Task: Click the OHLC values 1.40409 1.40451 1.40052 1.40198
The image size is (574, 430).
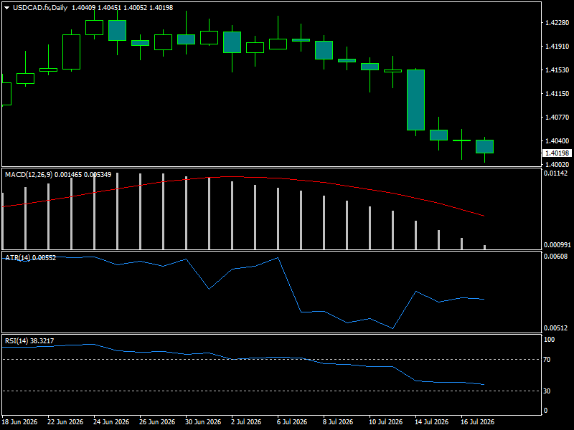Action: (x=122, y=8)
